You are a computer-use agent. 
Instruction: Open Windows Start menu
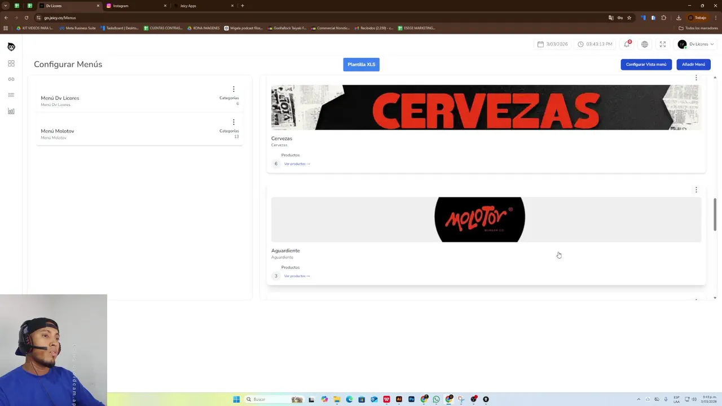[x=236, y=399]
